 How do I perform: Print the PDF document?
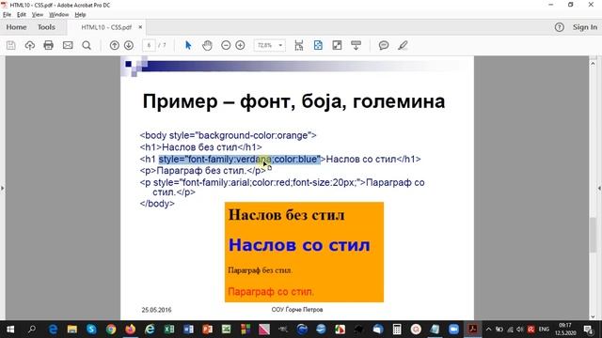[x=48, y=45]
